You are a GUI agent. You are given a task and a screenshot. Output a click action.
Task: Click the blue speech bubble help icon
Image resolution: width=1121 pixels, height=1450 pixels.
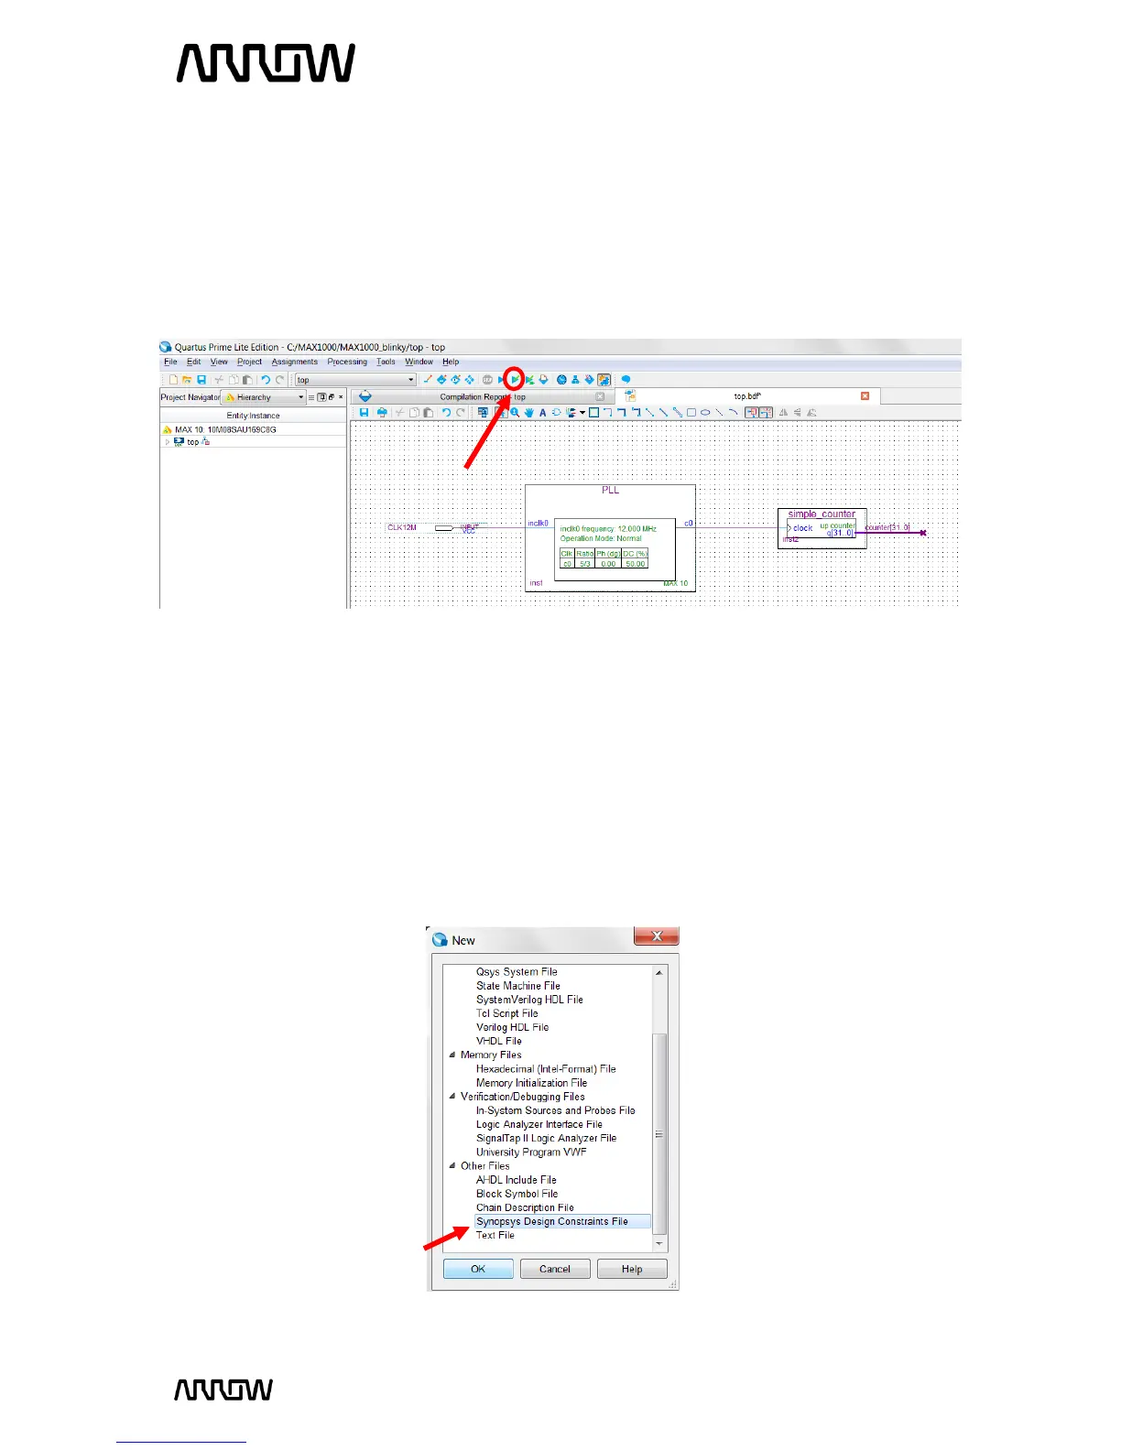point(626,379)
